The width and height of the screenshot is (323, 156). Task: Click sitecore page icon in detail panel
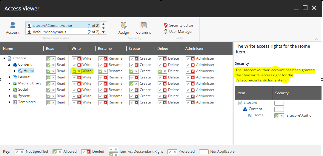(x=240, y=103)
